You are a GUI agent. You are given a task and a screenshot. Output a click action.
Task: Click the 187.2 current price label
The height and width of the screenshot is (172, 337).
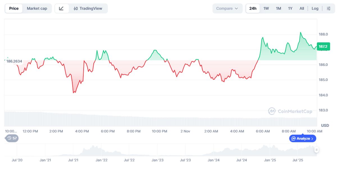(323, 47)
